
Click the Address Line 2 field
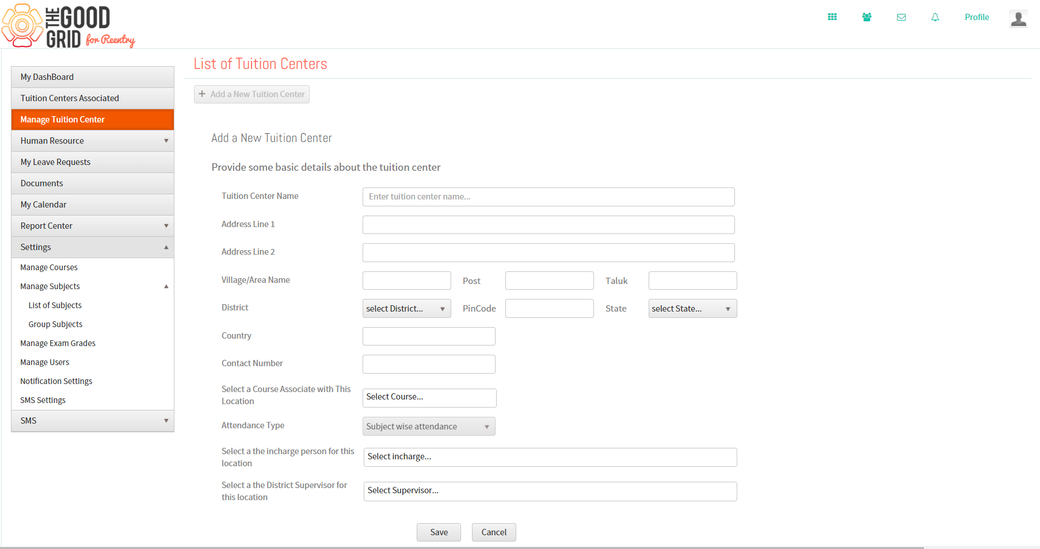[x=548, y=252]
